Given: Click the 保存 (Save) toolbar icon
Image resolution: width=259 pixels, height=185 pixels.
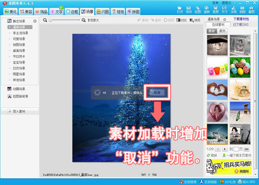Looking at the screenshot, I should click(x=190, y=9).
